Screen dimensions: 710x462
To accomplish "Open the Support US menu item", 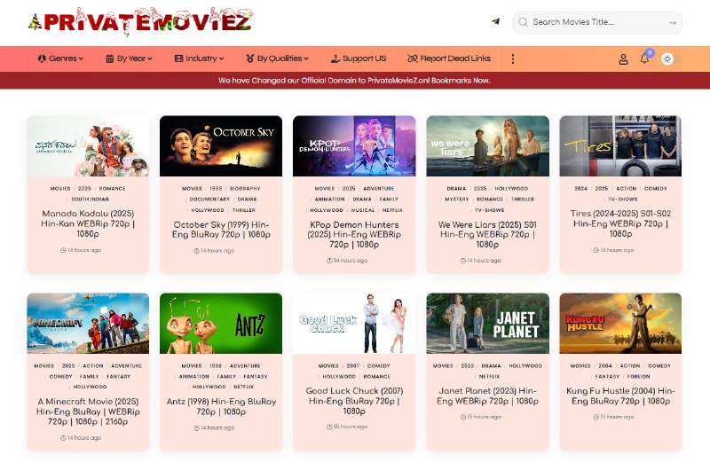I will click(359, 59).
